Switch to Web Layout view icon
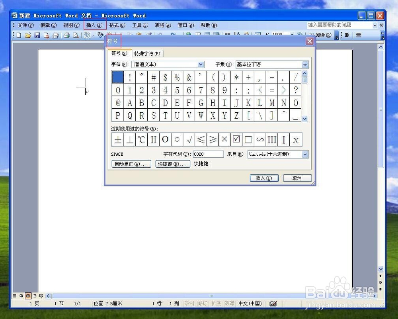The width and height of the screenshot is (398, 319). point(21,296)
